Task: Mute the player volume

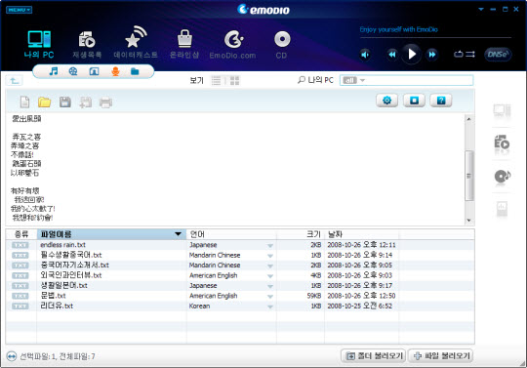Action: click(365, 54)
